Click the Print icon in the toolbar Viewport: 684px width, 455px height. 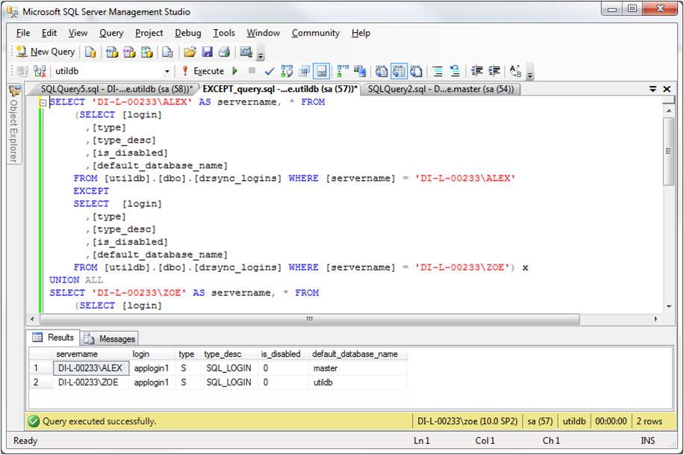pyautogui.click(x=224, y=52)
